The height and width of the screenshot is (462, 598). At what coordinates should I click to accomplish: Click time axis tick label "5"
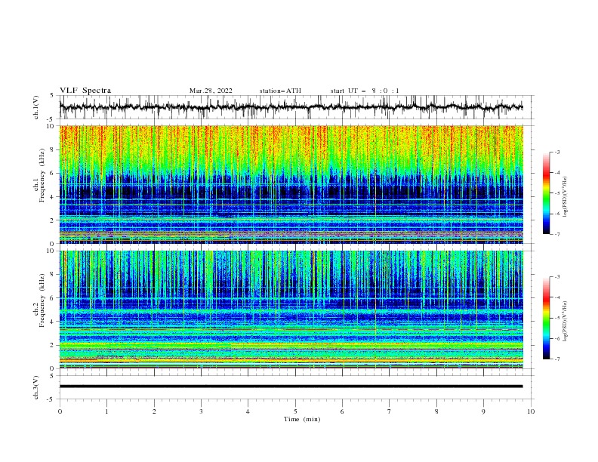(295, 411)
